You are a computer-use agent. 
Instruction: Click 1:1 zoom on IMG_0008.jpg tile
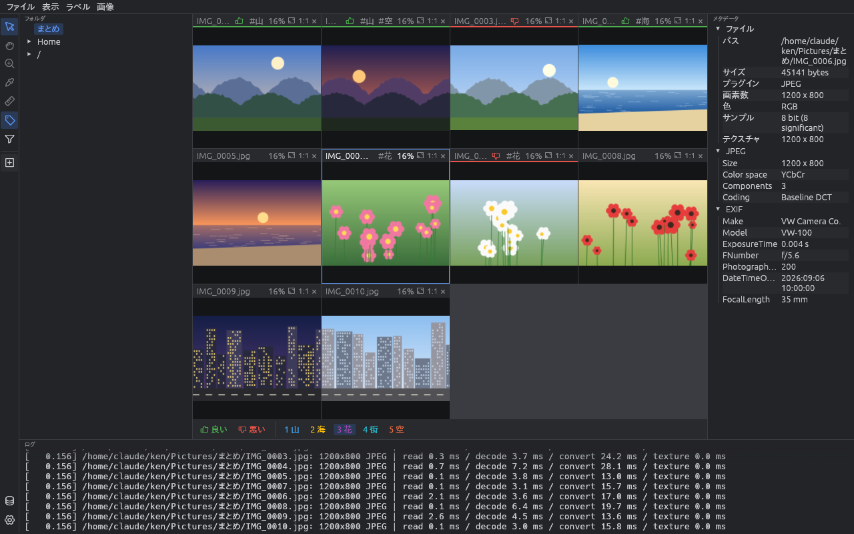click(x=690, y=156)
